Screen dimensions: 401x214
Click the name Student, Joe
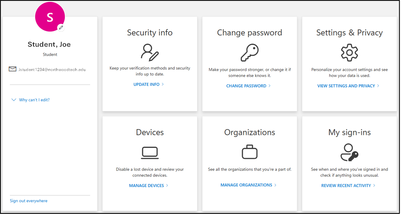[49, 44]
